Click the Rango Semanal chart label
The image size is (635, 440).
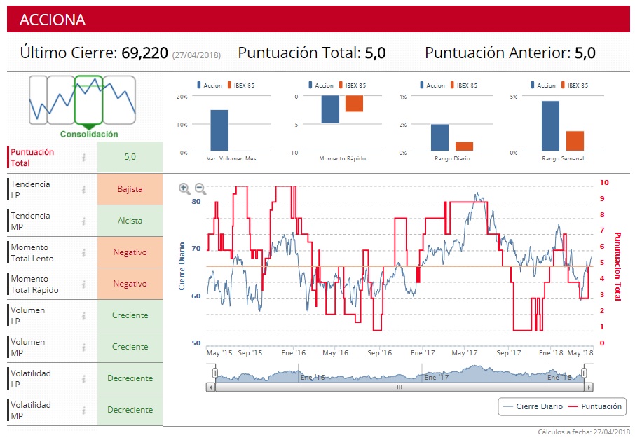pos(563,158)
